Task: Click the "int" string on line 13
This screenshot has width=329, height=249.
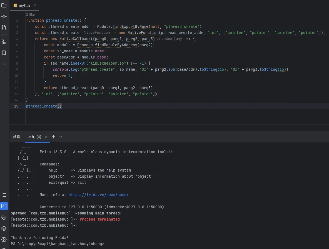Action: click(x=47, y=94)
